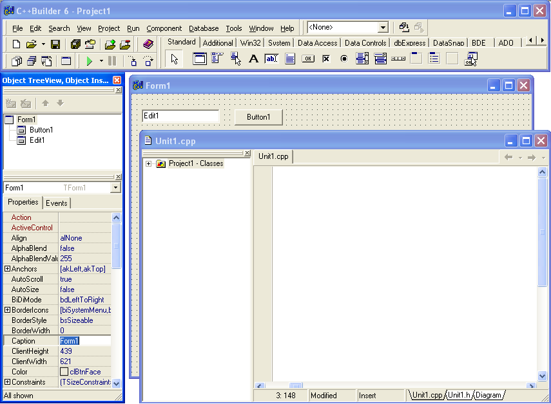Click the clBtnFace color swatch
The height and width of the screenshot is (404, 551).
point(64,372)
